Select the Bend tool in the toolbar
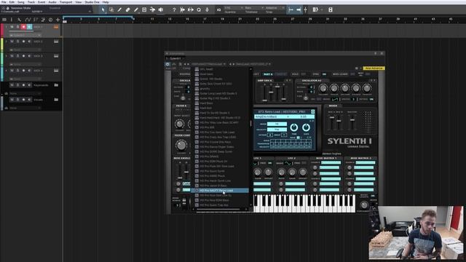Image resolution: width=466 pixels, height=262 pixels. [152, 9]
